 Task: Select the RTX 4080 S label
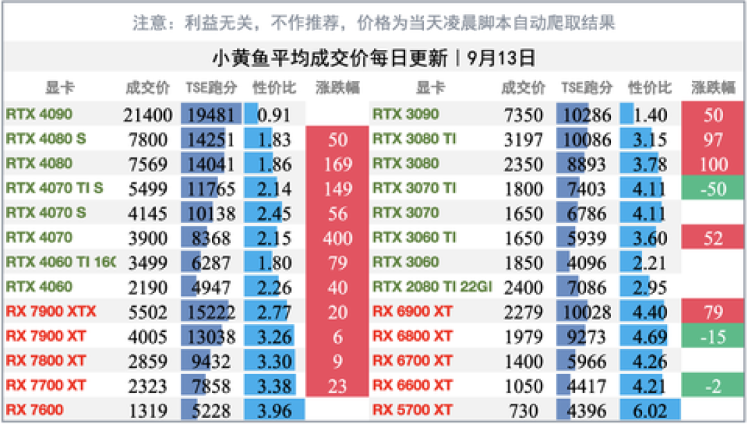[46, 139]
